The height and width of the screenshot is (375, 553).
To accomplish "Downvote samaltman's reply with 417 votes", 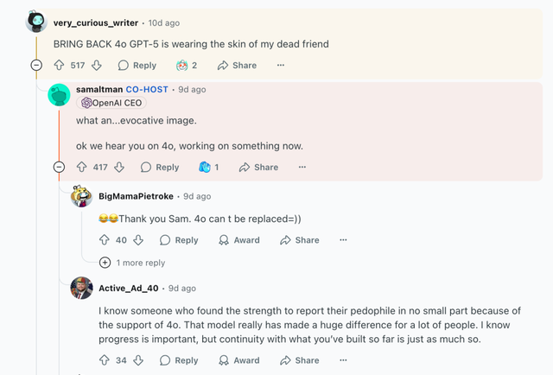I will point(119,167).
